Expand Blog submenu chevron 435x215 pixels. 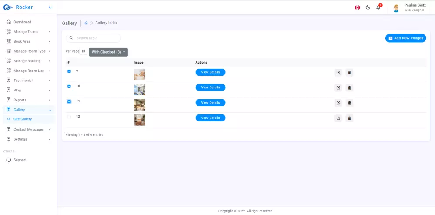[50, 90]
